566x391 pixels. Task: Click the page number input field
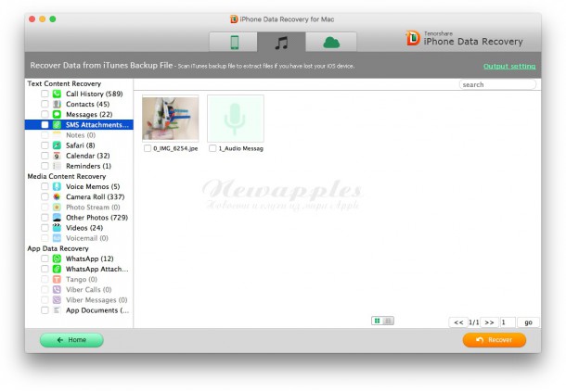pos(508,322)
